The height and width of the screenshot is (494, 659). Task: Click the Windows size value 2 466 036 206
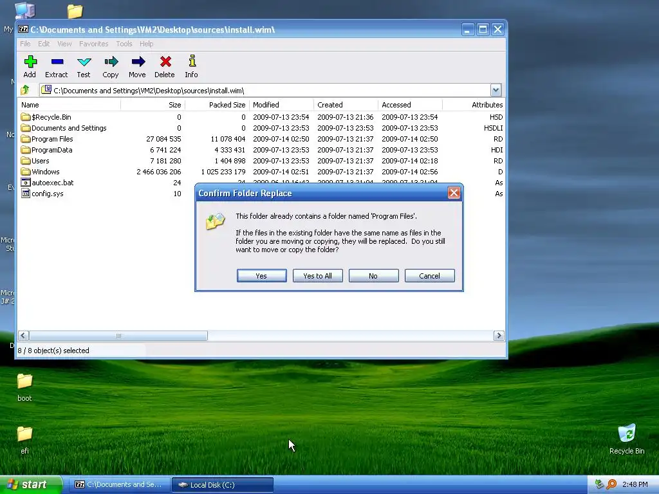click(159, 171)
